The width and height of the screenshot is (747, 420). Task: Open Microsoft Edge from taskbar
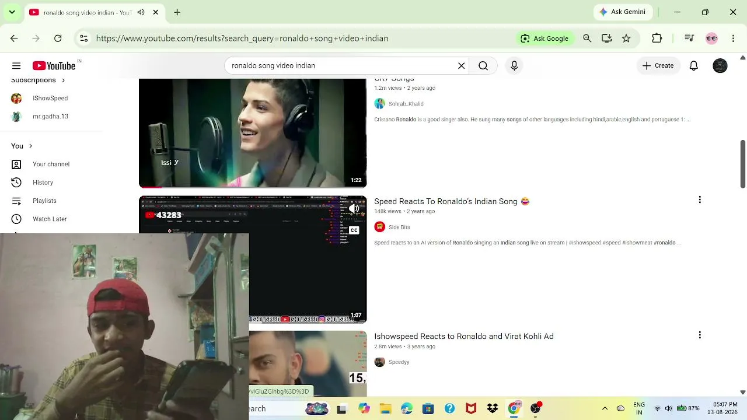click(407, 409)
